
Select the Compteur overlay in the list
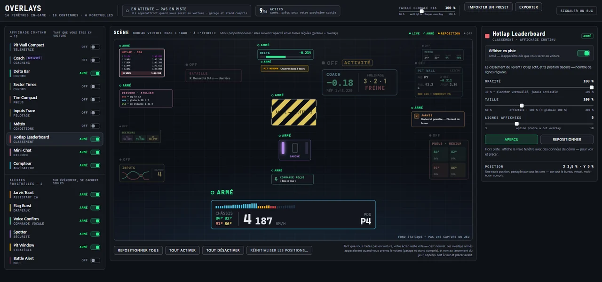55,165
